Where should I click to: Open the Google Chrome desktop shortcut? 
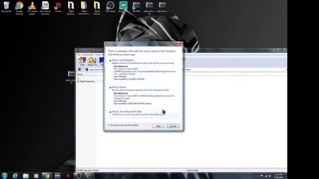(x=19, y=8)
